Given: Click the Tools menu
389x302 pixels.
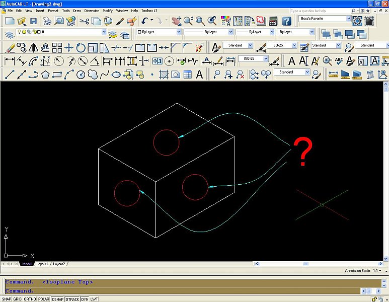Looking at the screenshot, I should click(66, 11).
